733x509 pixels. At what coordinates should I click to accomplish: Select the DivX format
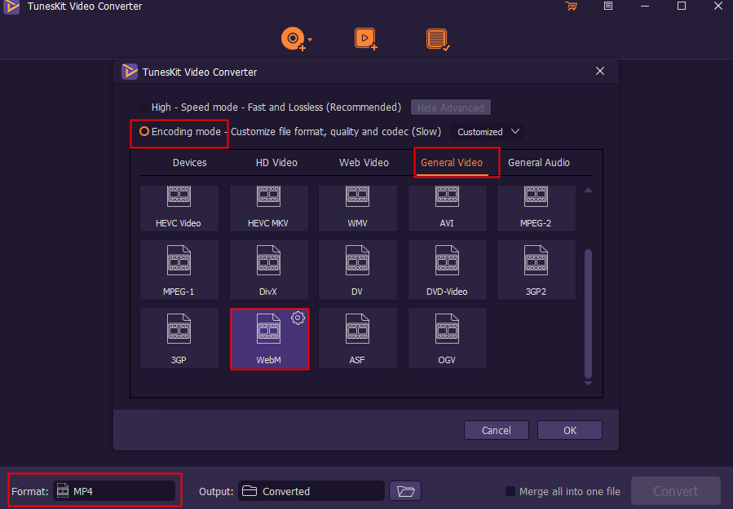tap(268, 270)
